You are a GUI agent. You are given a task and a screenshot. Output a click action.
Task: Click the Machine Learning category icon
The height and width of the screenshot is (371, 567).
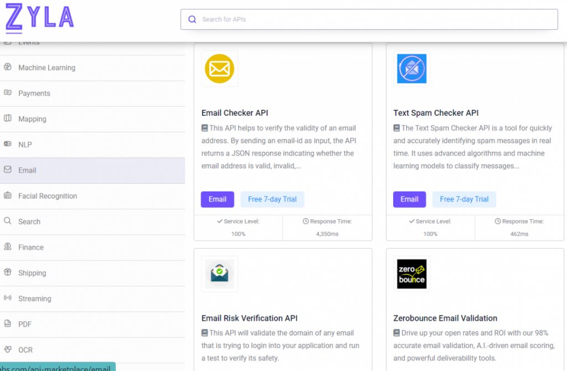8,67
